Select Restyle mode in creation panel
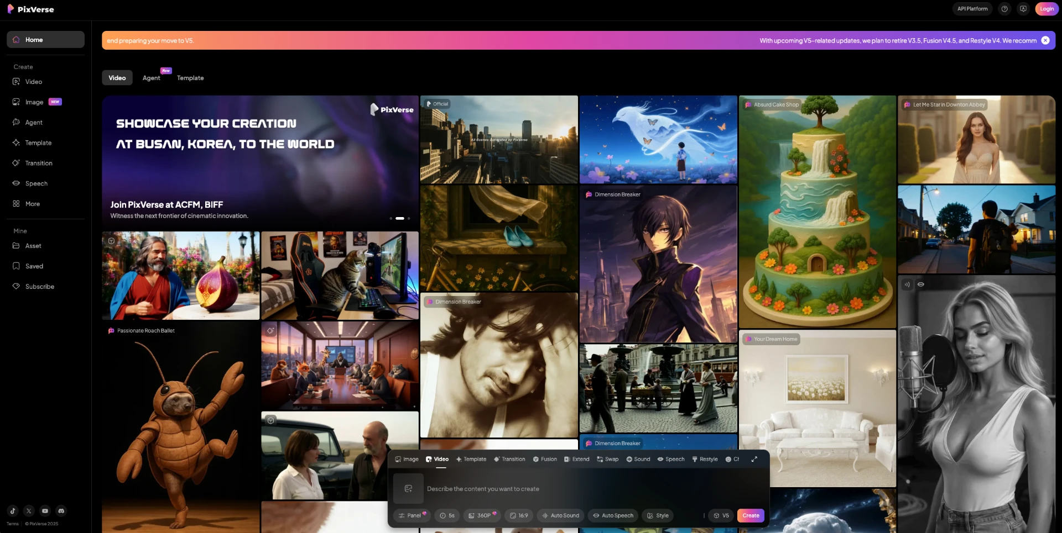The height and width of the screenshot is (533, 1062). (705, 459)
